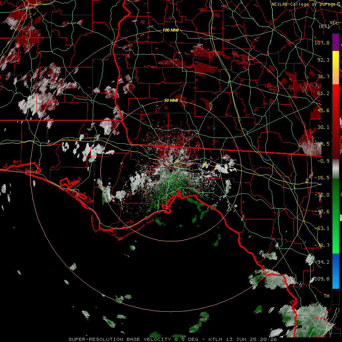
Task: Click the -94.2 velocity scale value
Action: click(322, 262)
